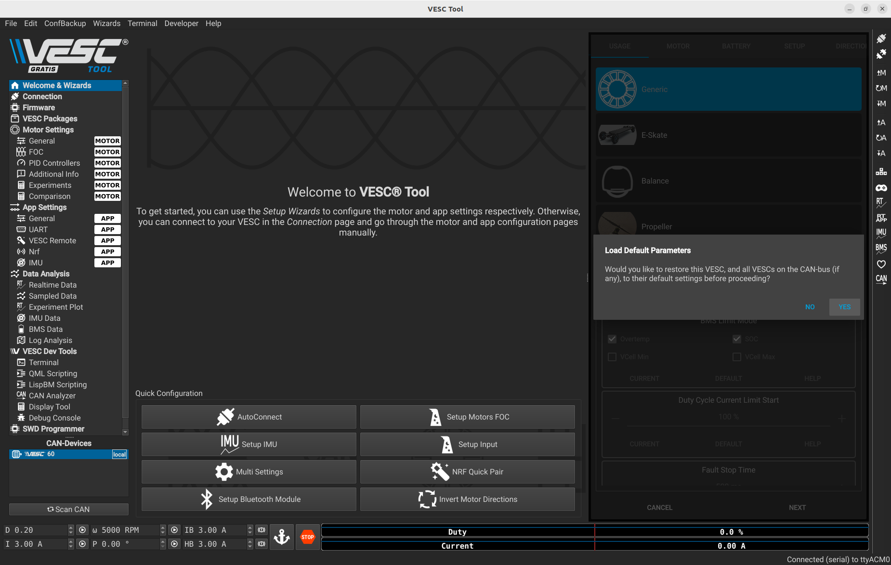
Task: Select E-Skate usage card
Action: (728, 135)
